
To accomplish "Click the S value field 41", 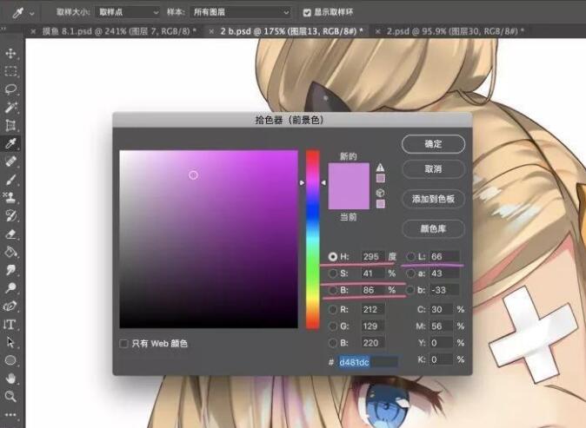I will pyautogui.click(x=373, y=273).
